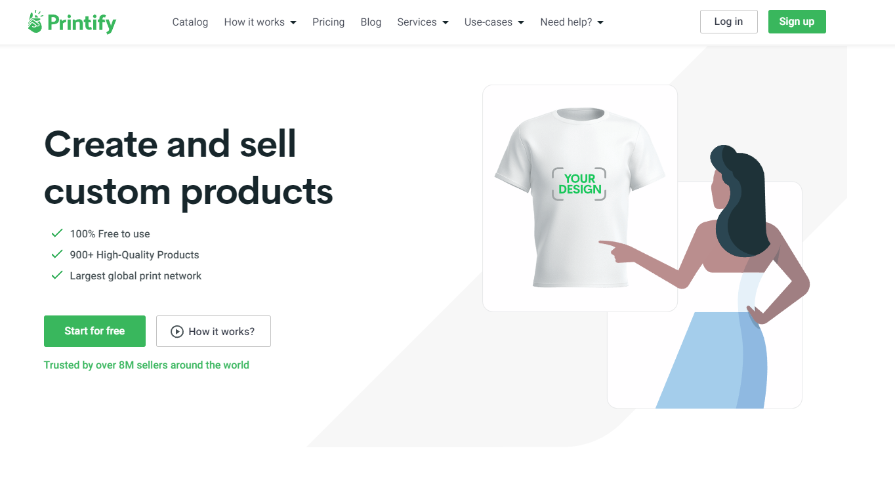
Task: Click the Trusted by over 8M sellers text
Action: click(146, 365)
